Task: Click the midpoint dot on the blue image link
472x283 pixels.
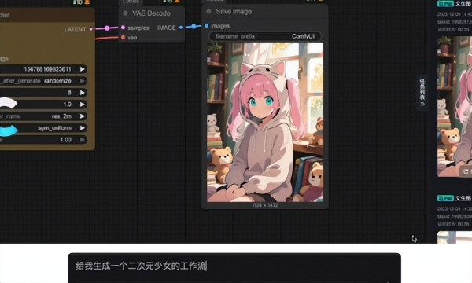Action: tap(194, 27)
